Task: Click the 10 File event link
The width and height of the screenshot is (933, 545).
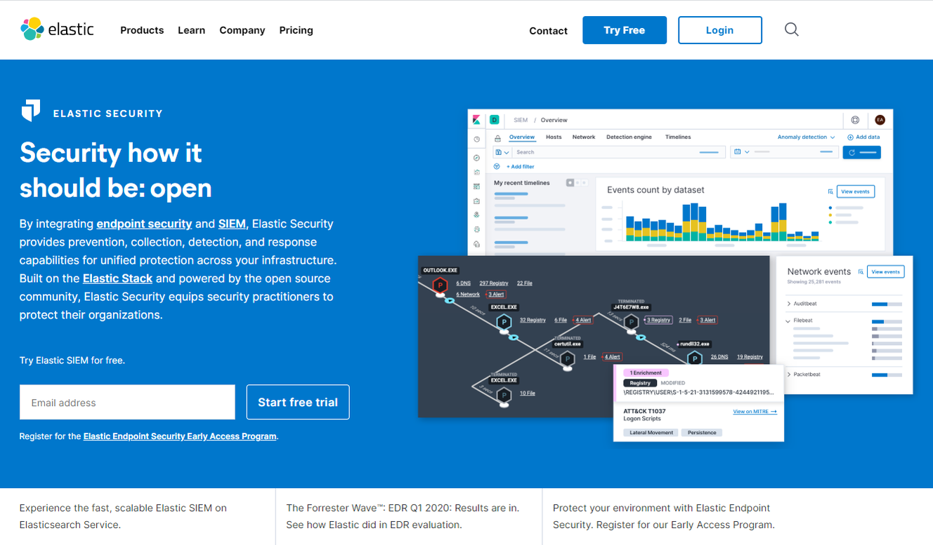Action: click(x=528, y=393)
